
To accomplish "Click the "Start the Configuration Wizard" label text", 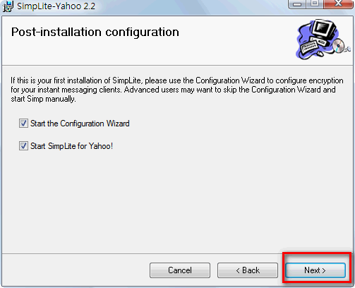I will point(80,124).
